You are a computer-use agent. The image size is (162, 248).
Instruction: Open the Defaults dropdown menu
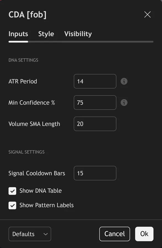coord(30,234)
